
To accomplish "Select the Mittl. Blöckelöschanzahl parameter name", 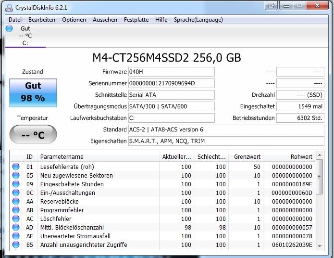I will click(72, 228).
